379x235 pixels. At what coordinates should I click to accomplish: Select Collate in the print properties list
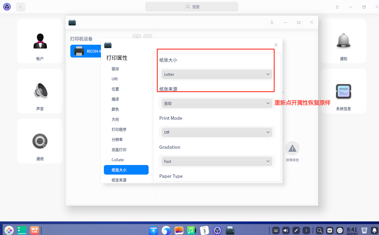pos(117,160)
